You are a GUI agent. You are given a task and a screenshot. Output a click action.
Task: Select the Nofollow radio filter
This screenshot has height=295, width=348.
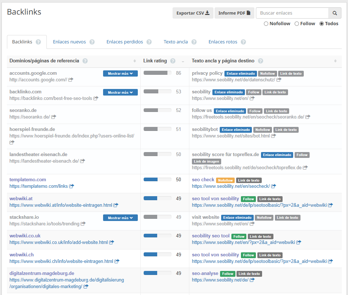coord(266,24)
